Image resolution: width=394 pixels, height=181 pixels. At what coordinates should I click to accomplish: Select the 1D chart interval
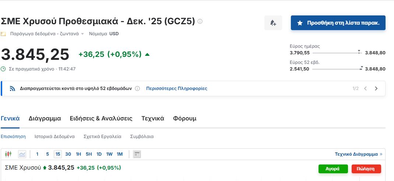[99, 154]
